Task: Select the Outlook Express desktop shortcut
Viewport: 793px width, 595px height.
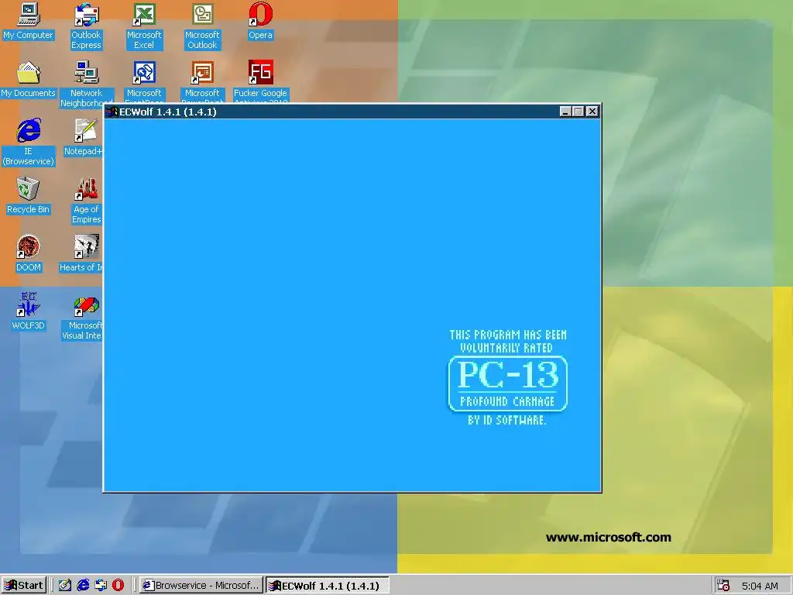Action: pos(86,26)
